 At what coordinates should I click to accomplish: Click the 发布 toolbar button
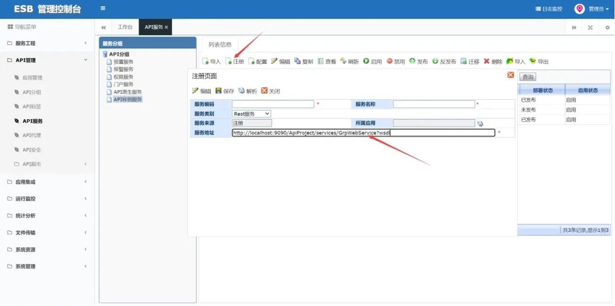coord(419,62)
